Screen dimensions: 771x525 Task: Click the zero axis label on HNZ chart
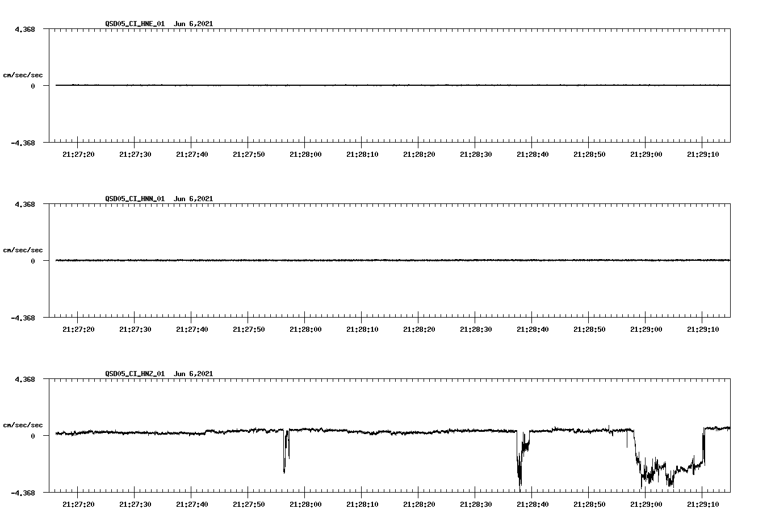(33, 436)
